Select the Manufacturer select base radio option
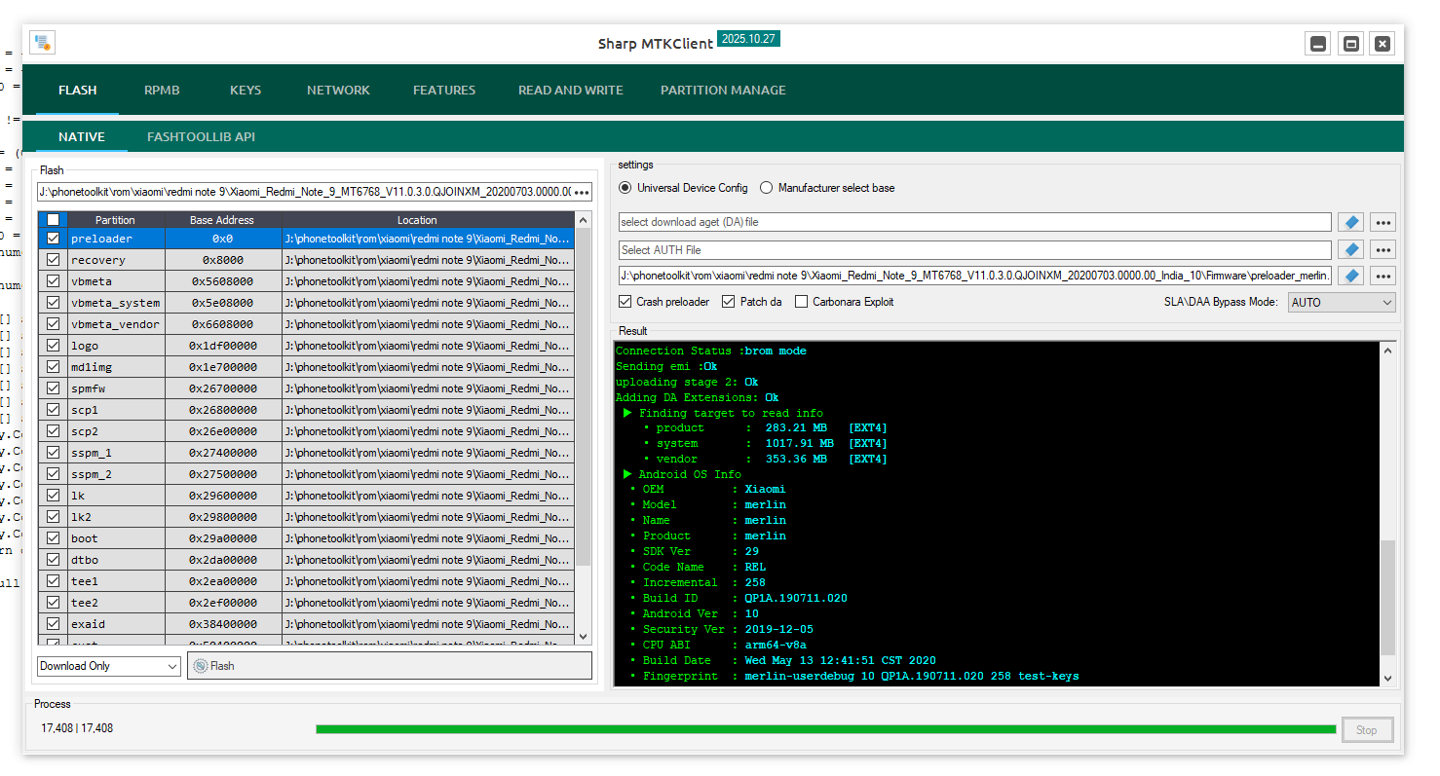The height and width of the screenshot is (776, 1440). point(767,188)
